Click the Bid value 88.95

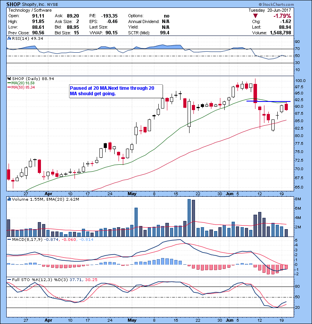tap(73, 27)
